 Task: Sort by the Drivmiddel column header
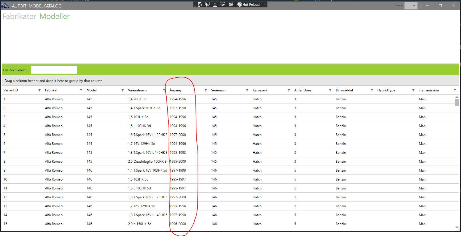[344, 90]
